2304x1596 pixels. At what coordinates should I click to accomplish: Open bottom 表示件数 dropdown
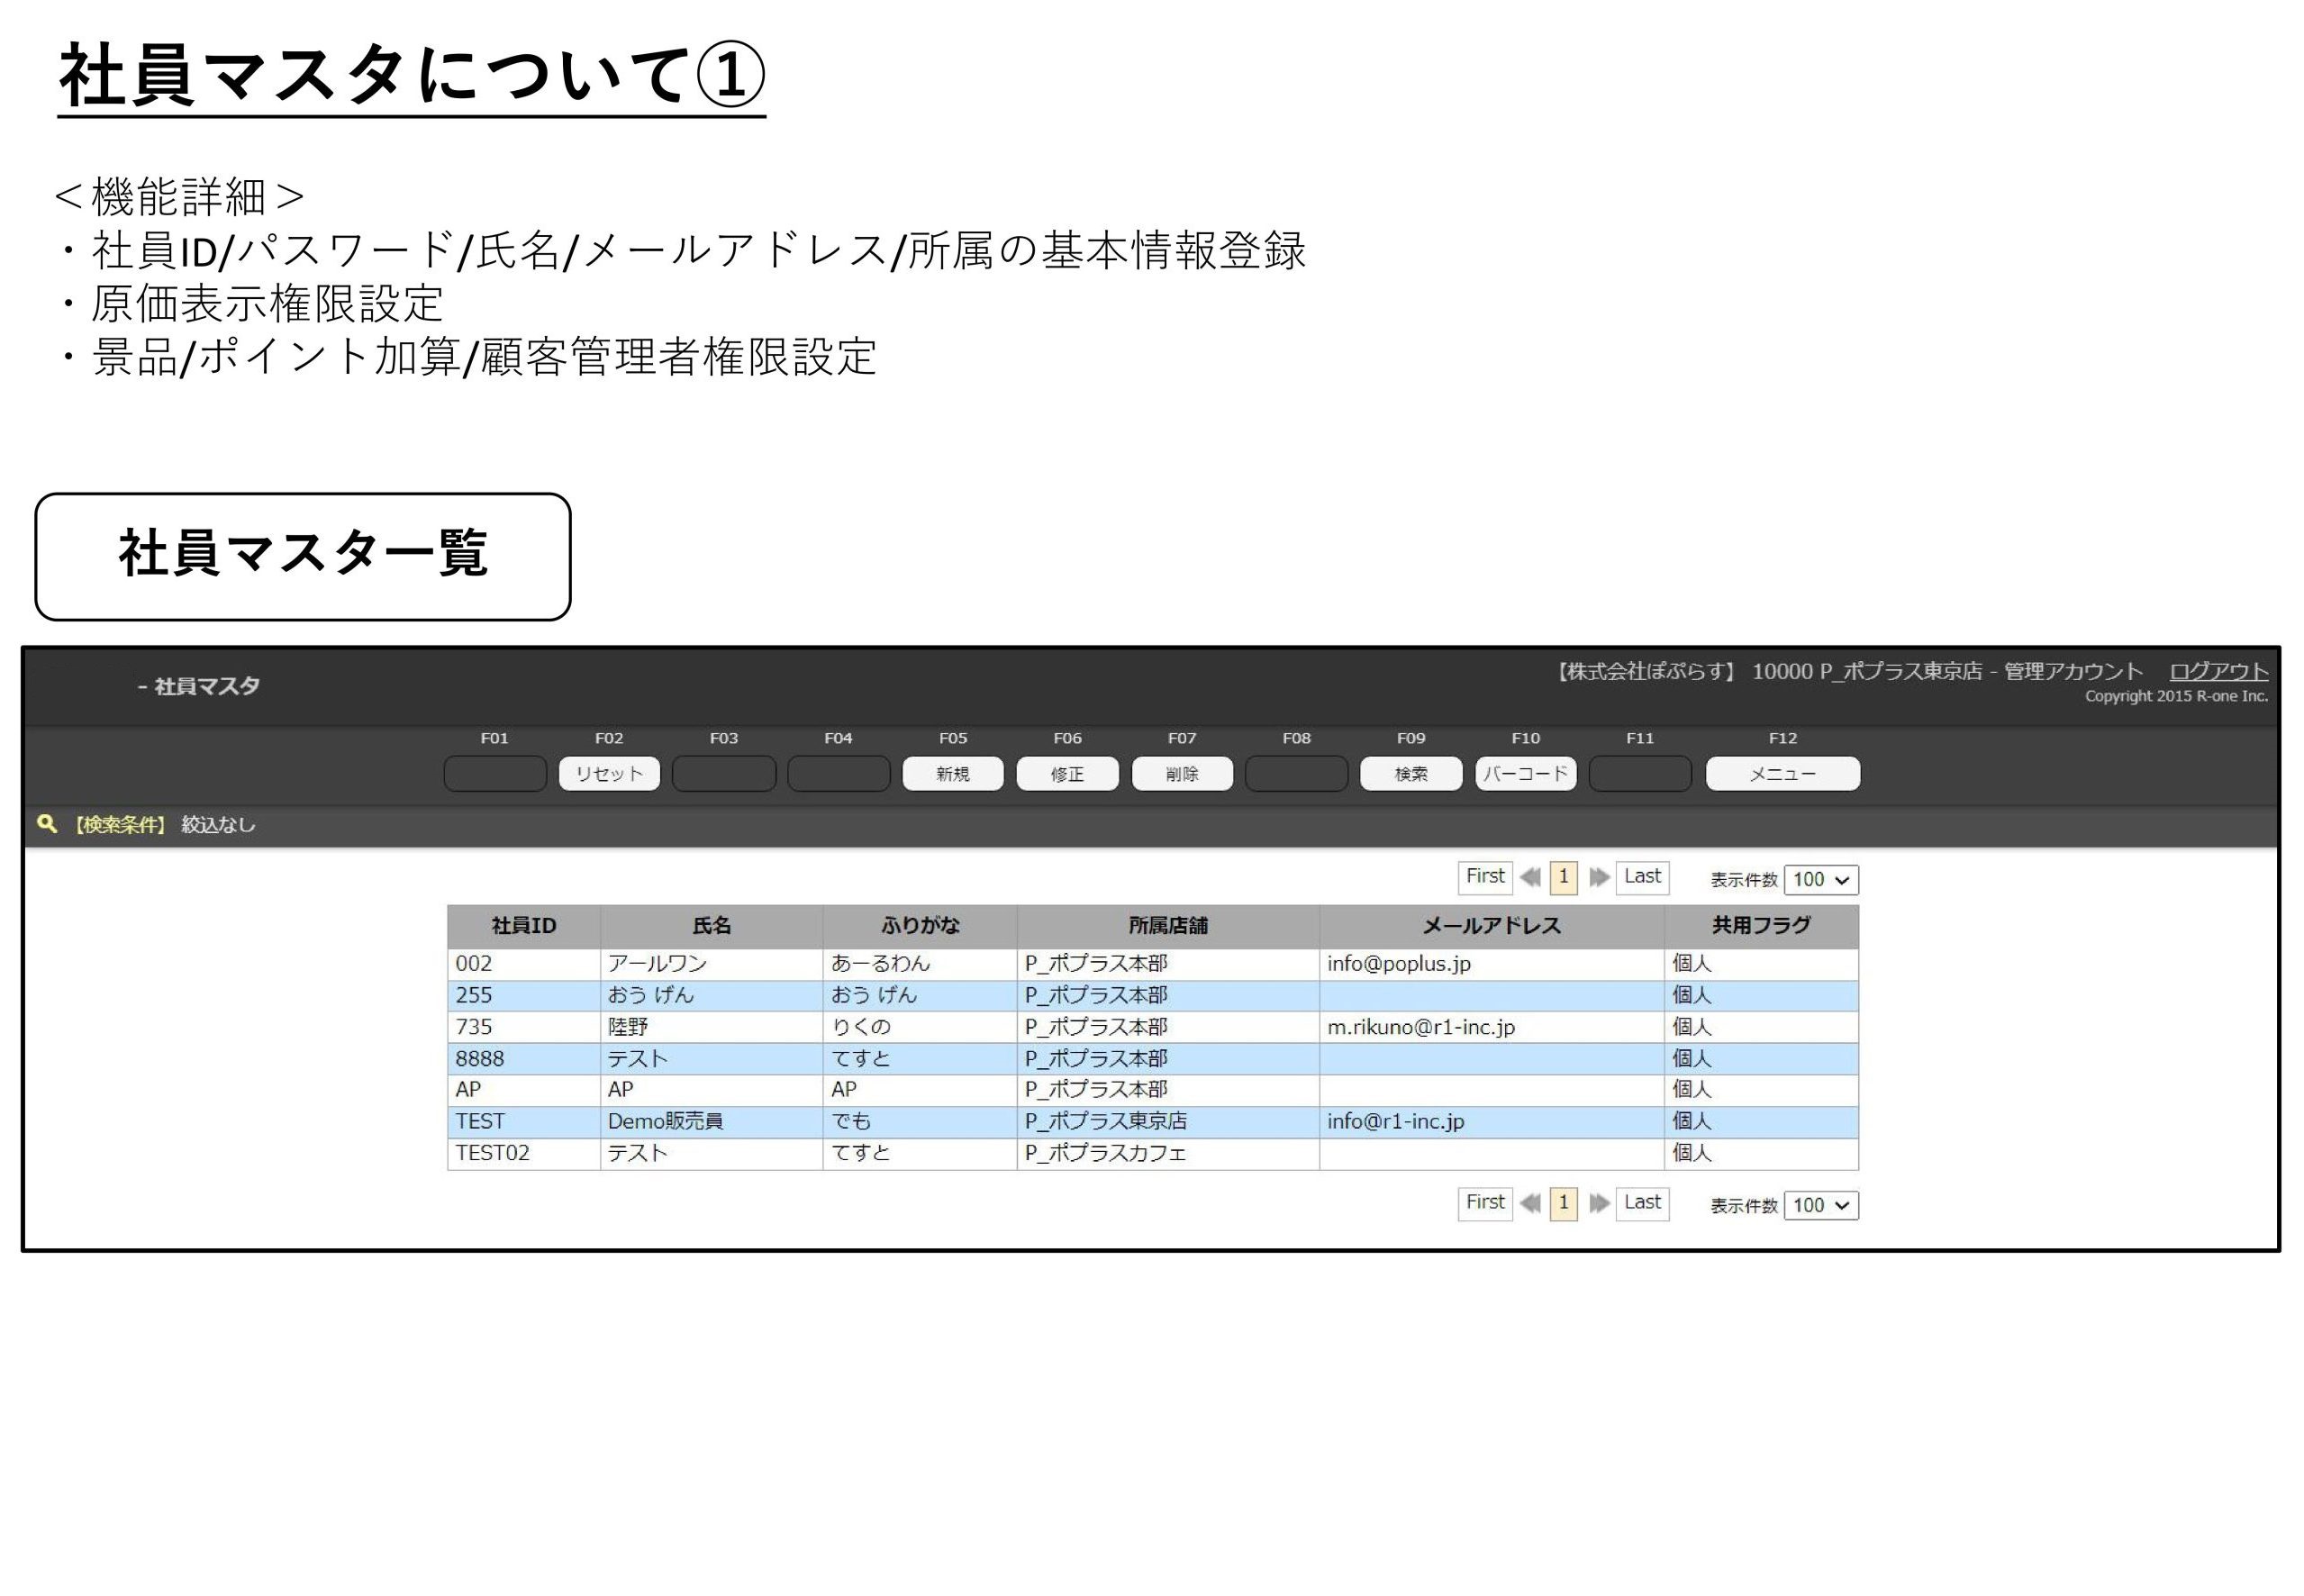pos(1820,1205)
